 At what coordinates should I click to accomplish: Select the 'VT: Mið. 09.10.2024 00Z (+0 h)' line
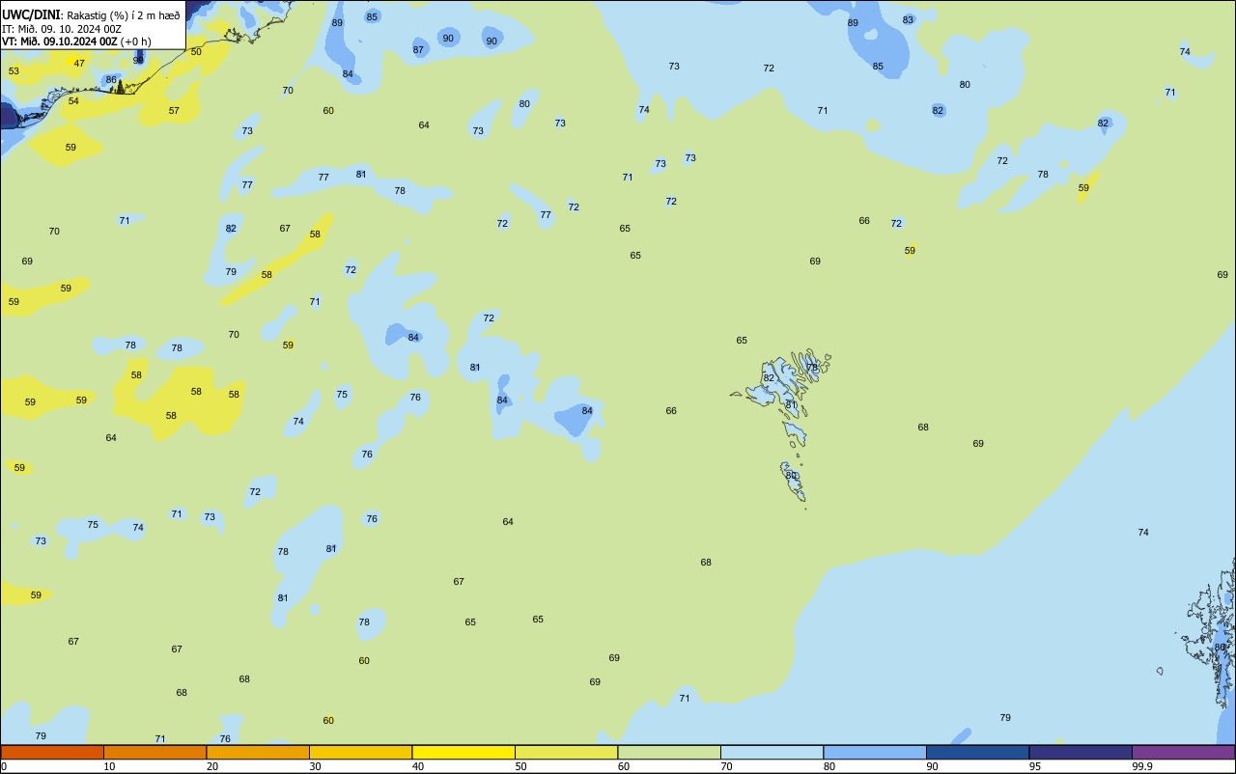tap(76, 41)
